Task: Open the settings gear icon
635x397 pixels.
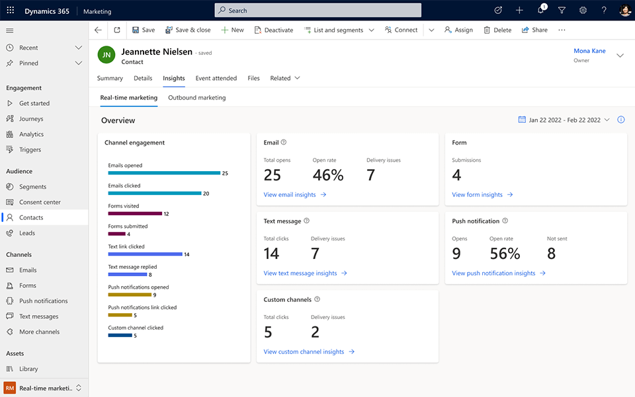Action: (x=583, y=11)
